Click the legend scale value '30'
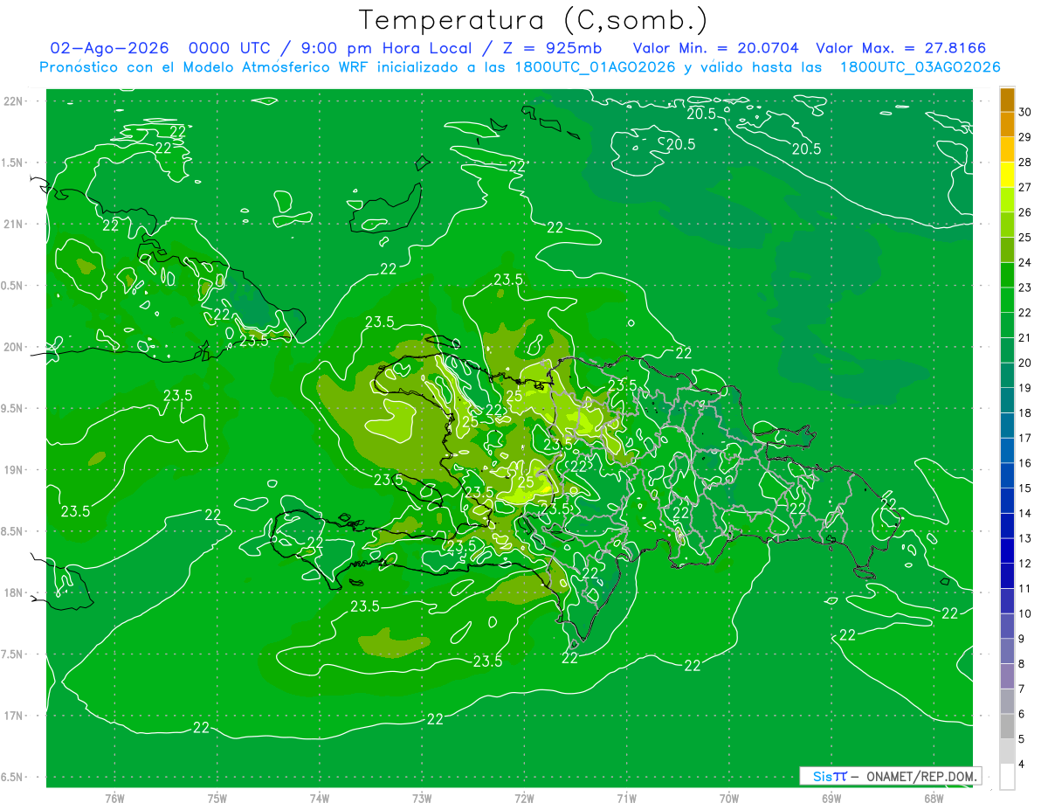This screenshot has height=810, width=1048. click(x=1025, y=113)
